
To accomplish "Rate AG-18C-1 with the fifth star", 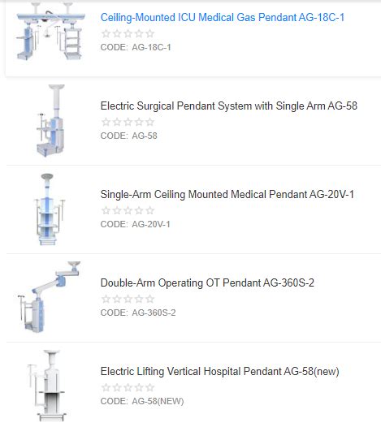I will pos(150,34).
